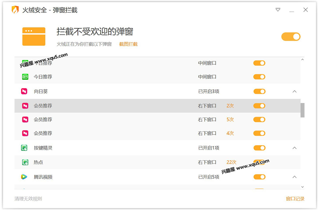Click the 22次 block count
Screen dimensions: 319x210
231,162
